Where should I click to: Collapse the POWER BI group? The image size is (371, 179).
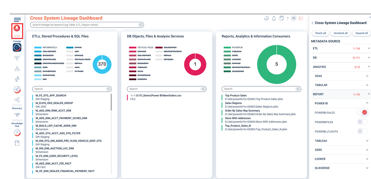[x=341, y=103]
